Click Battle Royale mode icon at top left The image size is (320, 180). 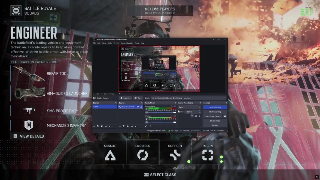(x=16, y=11)
